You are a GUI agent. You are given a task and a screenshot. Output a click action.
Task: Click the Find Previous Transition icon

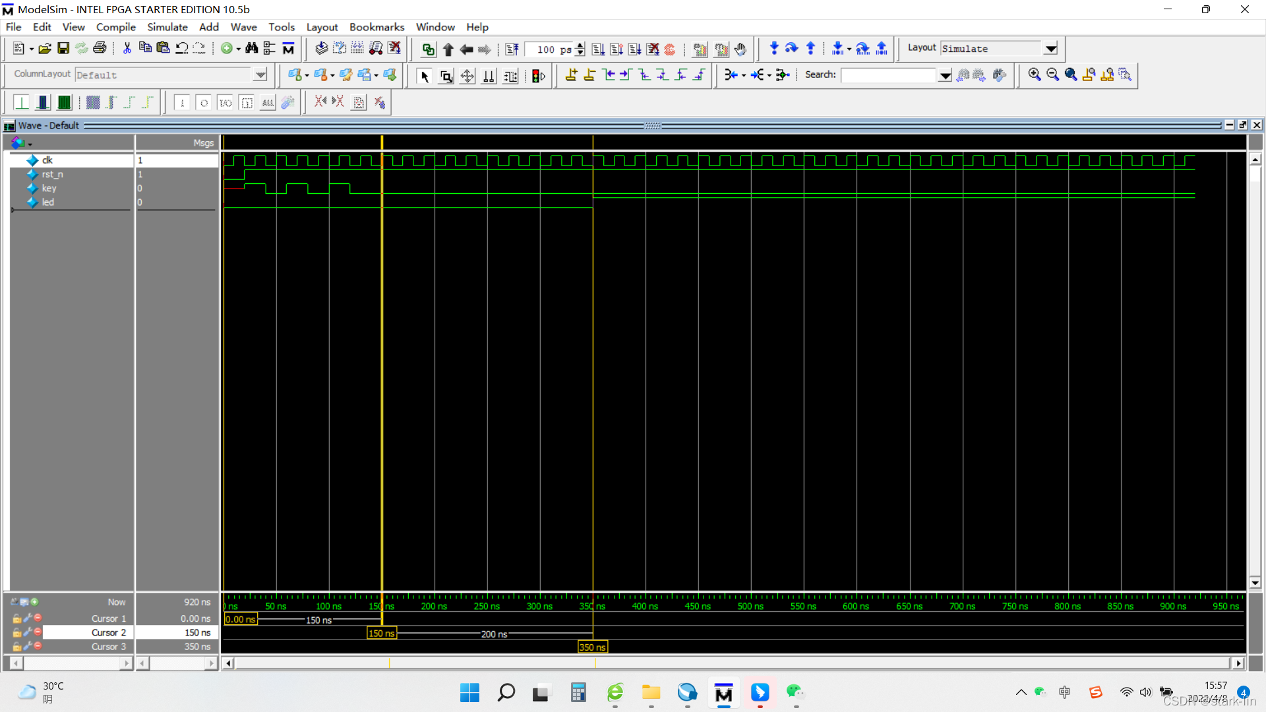coord(609,75)
